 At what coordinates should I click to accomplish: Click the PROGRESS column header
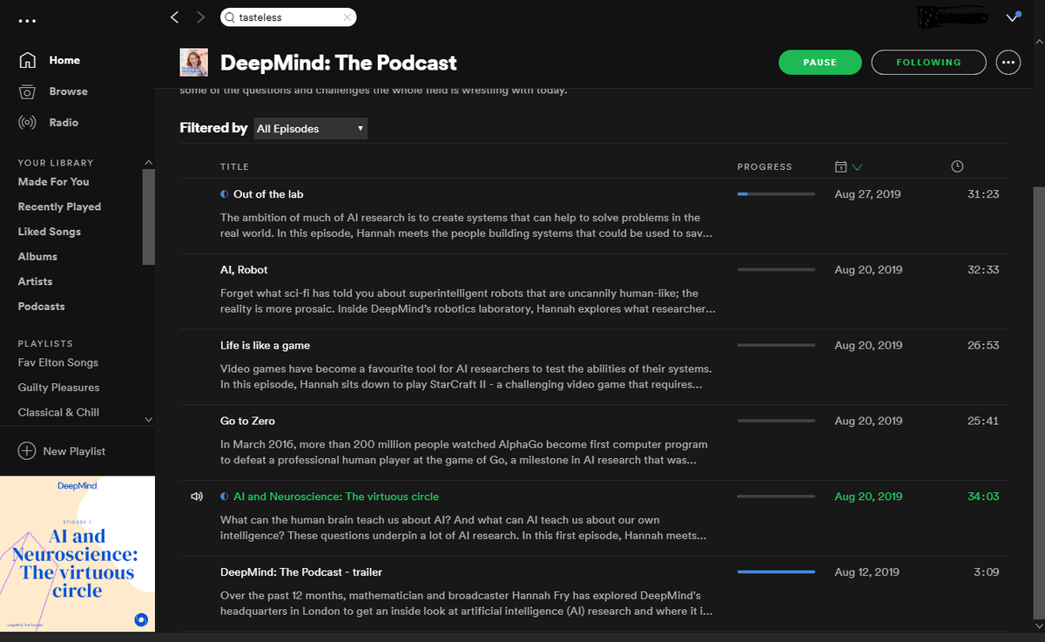pyautogui.click(x=765, y=167)
